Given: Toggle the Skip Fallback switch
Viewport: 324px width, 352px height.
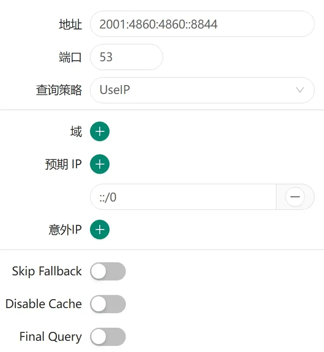Looking at the screenshot, I should click(x=108, y=272).
